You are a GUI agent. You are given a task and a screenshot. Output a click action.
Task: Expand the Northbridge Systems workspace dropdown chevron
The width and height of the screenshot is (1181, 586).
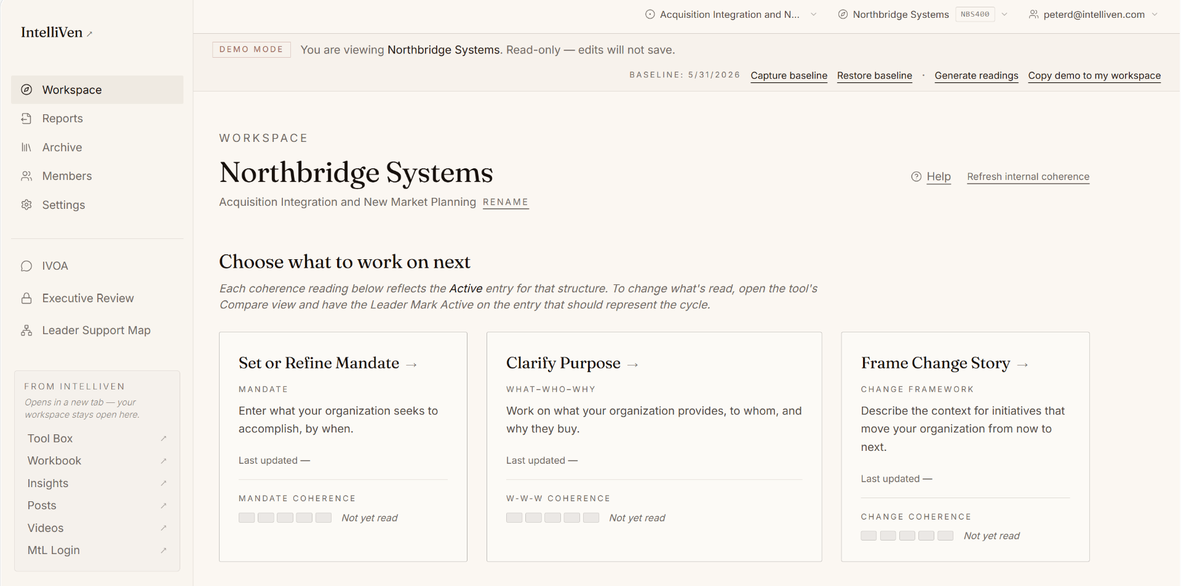point(1004,14)
